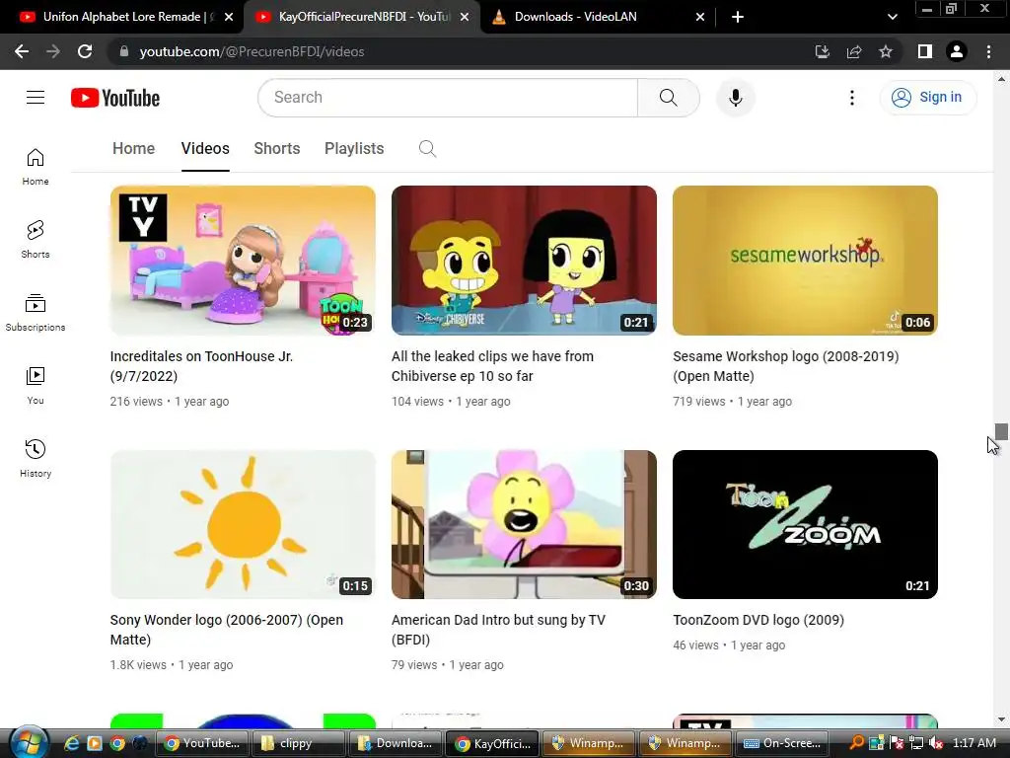Image resolution: width=1010 pixels, height=758 pixels.
Task: Start voice search with microphone icon
Action: (x=736, y=98)
